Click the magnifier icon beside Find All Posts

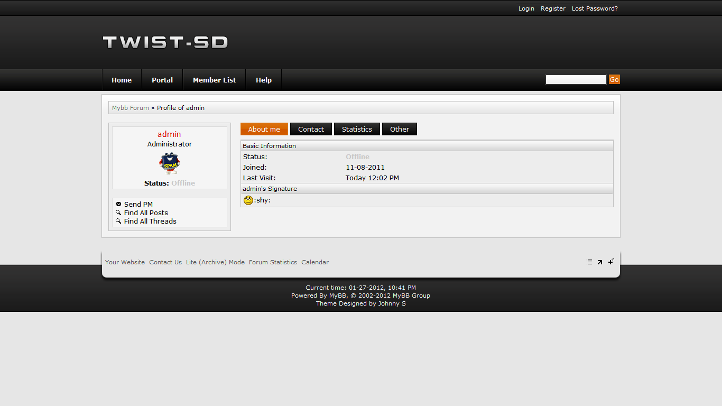(118, 213)
